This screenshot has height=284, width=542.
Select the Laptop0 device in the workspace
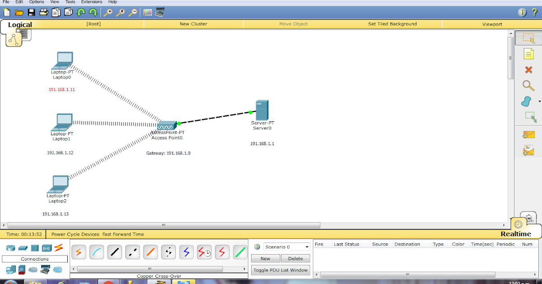(x=63, y=60)
